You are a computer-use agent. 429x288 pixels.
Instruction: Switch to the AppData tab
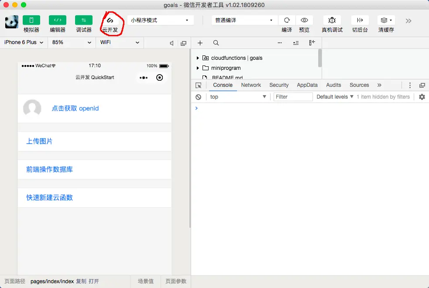tap(307, 85)
